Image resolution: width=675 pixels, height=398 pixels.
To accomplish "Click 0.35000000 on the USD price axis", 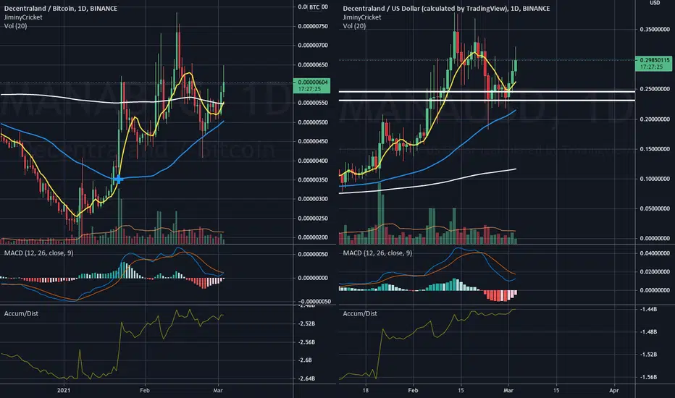I will click(655, 30).
